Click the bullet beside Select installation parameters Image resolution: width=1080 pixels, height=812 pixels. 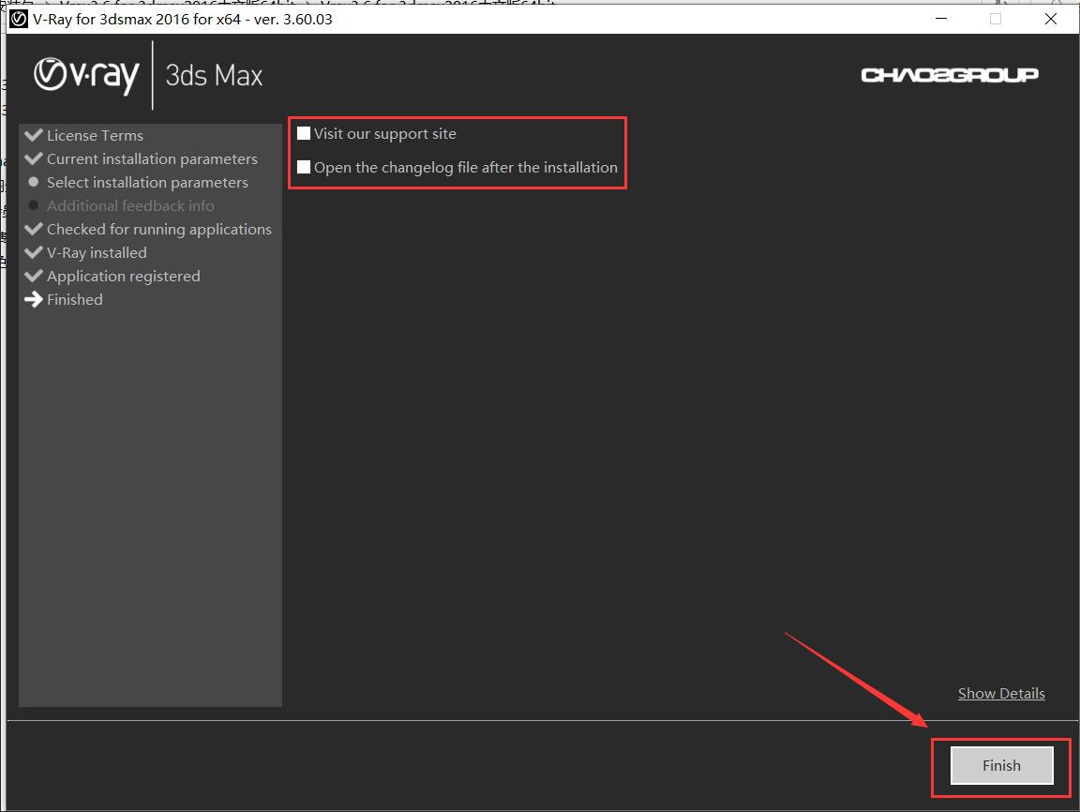[34, 182]
